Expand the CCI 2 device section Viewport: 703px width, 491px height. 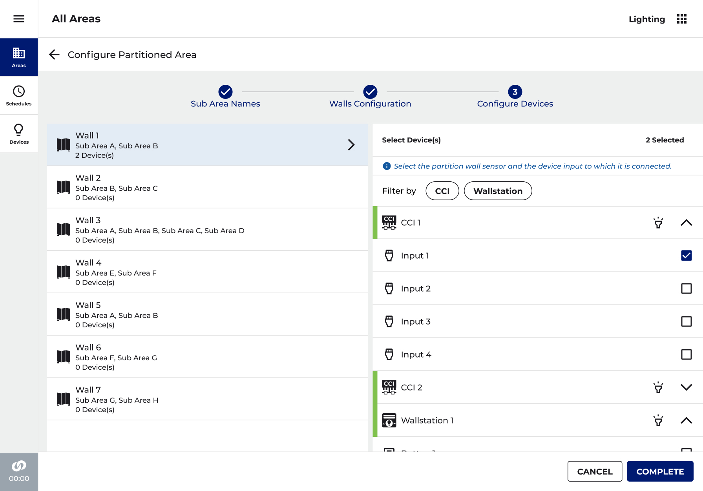tap(686, 387)
